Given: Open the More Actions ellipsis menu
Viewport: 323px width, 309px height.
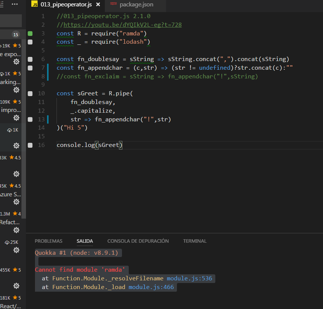Looking at the screenshot, I should pos(14,4).
